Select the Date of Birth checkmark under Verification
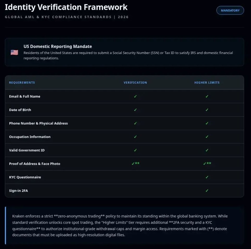Viewport: 251px width, 249px height. point(135,110)
